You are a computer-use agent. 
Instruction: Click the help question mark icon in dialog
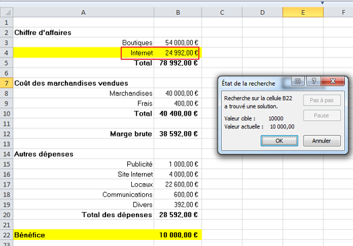pyautogui.click(x=314, y=81)
